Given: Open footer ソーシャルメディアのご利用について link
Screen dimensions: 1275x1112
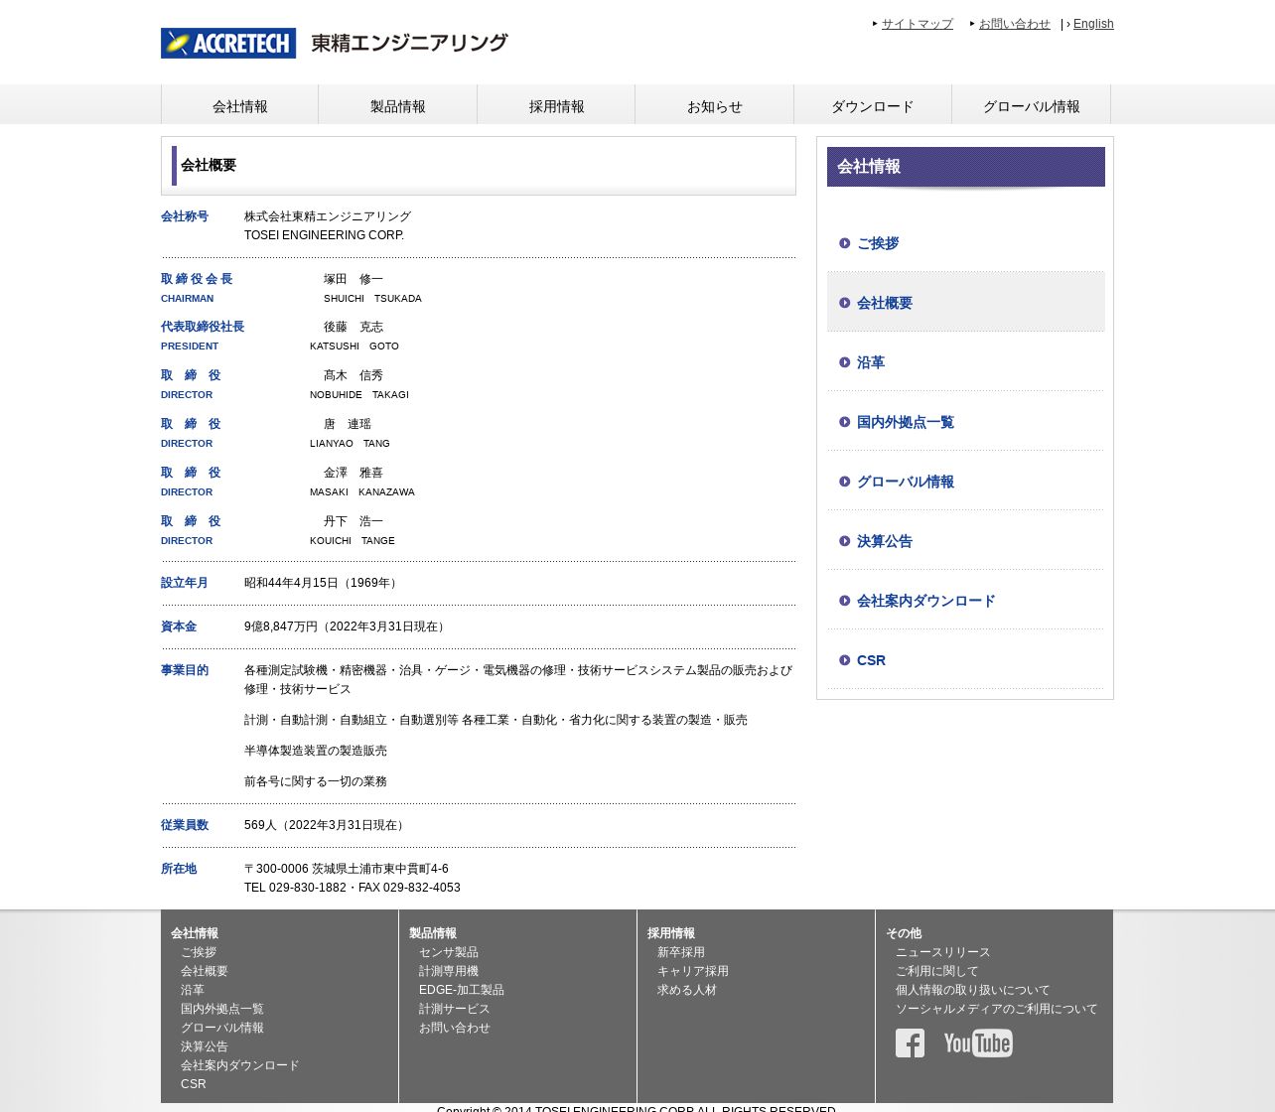Looking at the screenshot, I should click(x=997, y=1009).
